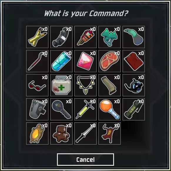Select the cyan energy drink can
This screenshot has width=171, height=171.
coord(61,61)
